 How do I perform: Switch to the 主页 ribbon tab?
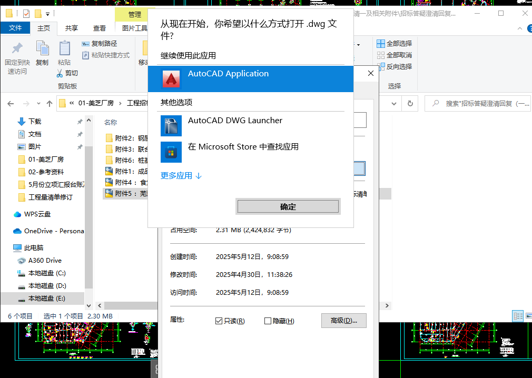[43, 28]
